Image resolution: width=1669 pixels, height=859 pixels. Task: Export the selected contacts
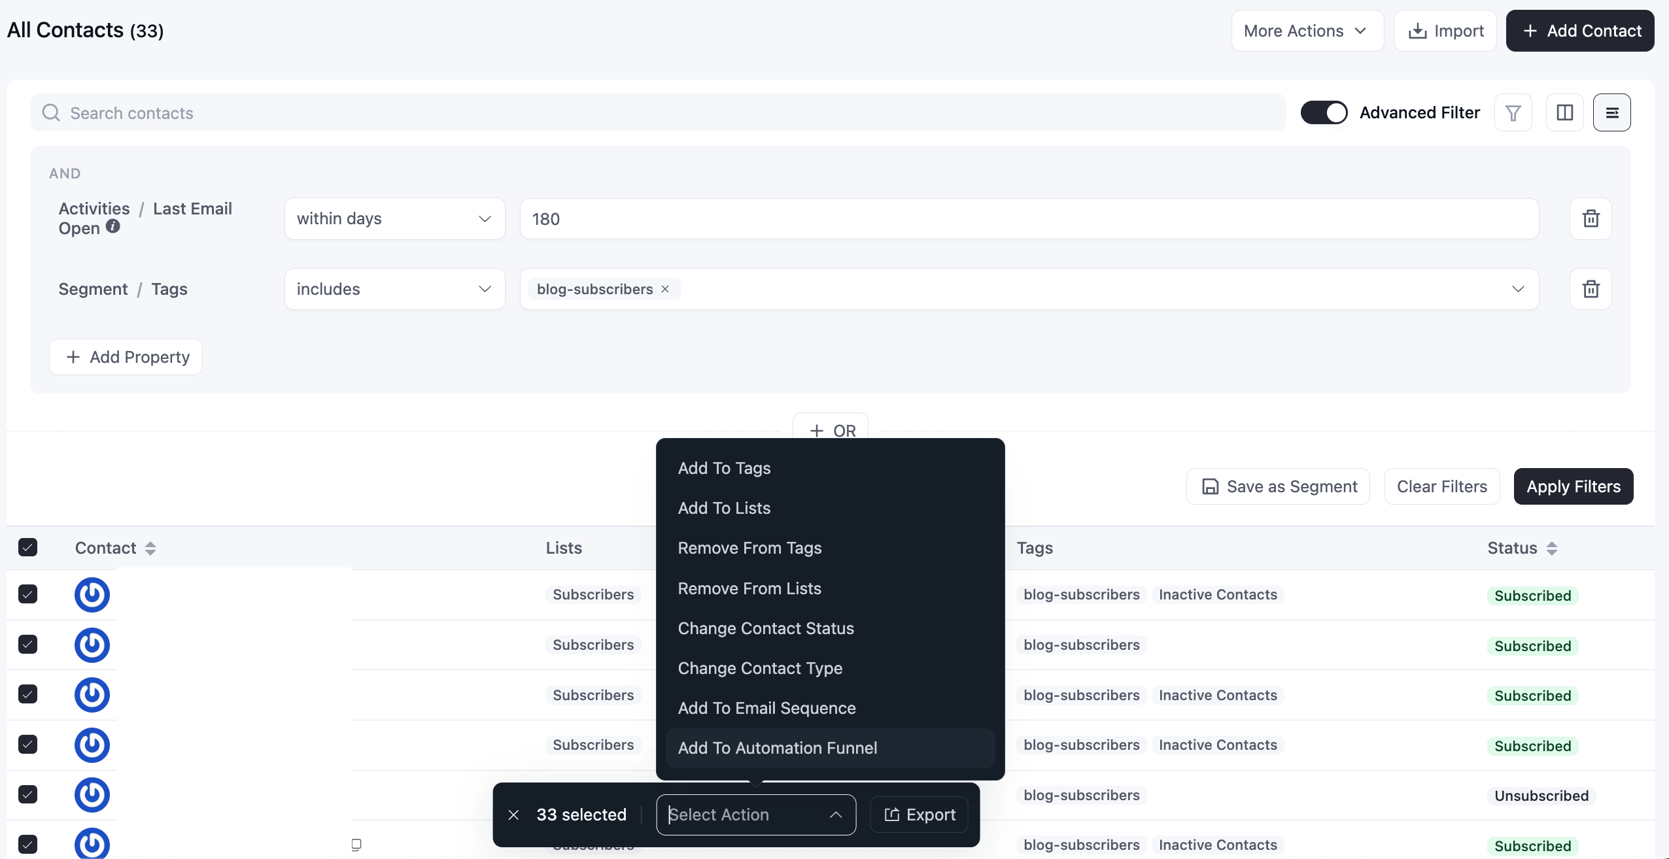919,815
